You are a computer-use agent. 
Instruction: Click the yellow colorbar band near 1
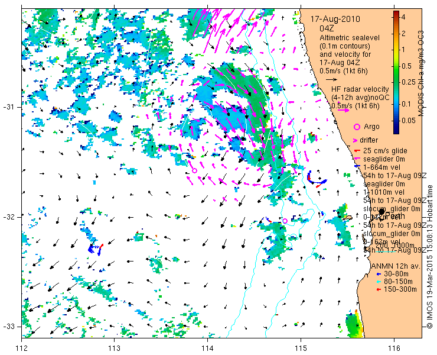coord(396,50)
